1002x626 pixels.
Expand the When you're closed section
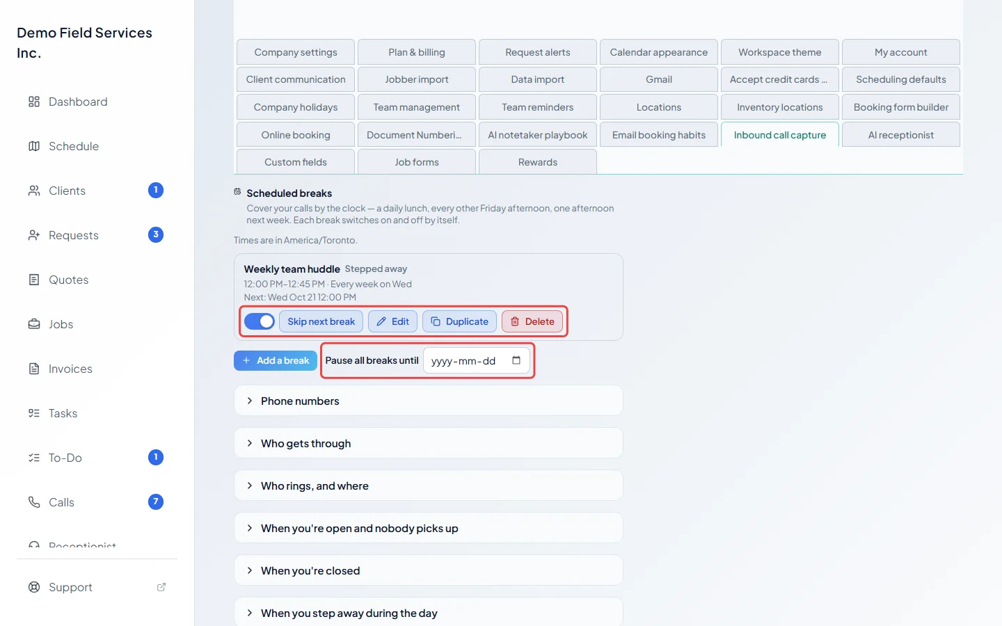(429, 570)
